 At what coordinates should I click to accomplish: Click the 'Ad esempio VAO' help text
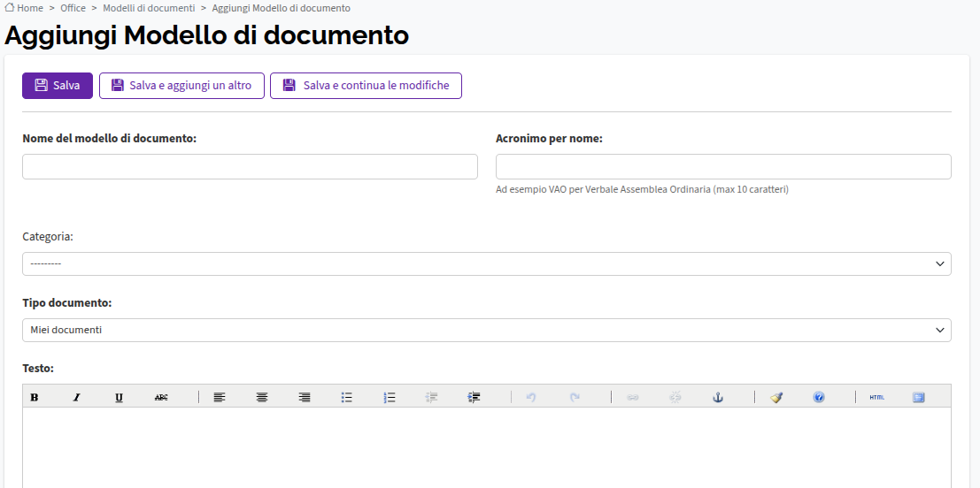[643, 189]
